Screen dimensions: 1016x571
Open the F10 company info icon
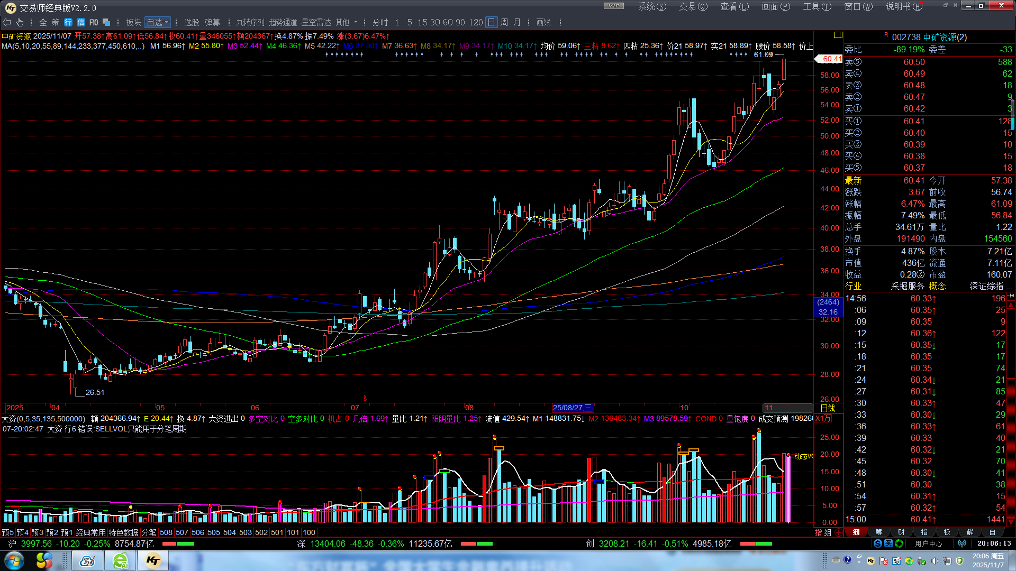(x=94, y=22)
